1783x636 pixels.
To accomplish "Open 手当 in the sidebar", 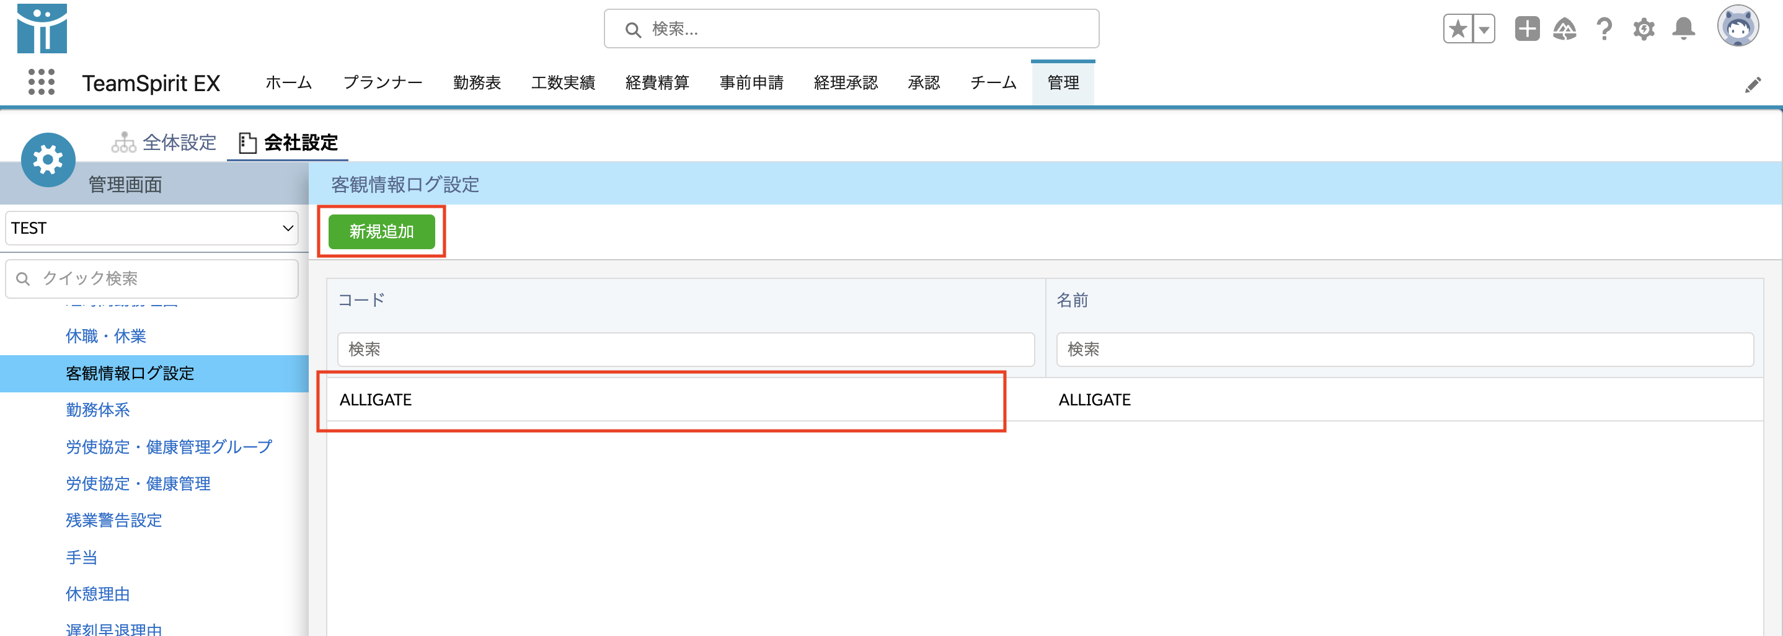I will coord(82,557).
